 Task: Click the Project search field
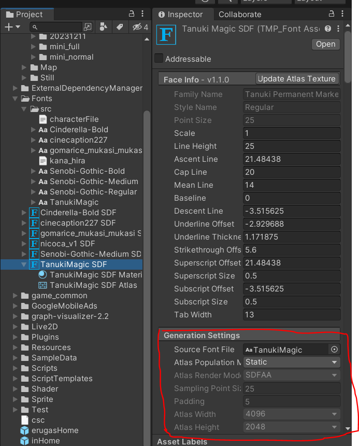click(x=56, y=27)
